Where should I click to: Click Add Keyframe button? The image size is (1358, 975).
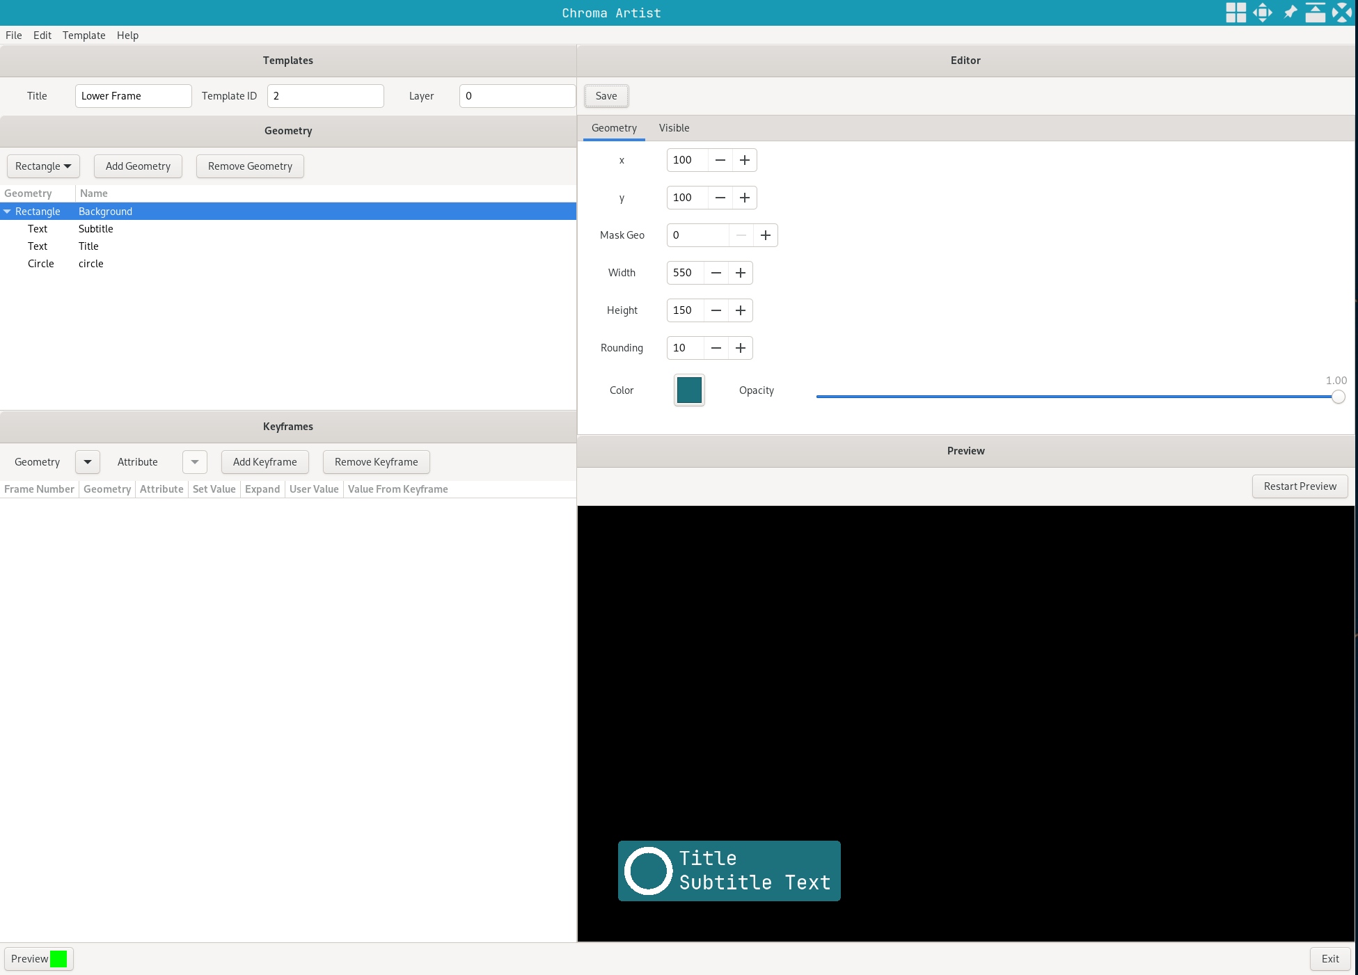265,462
